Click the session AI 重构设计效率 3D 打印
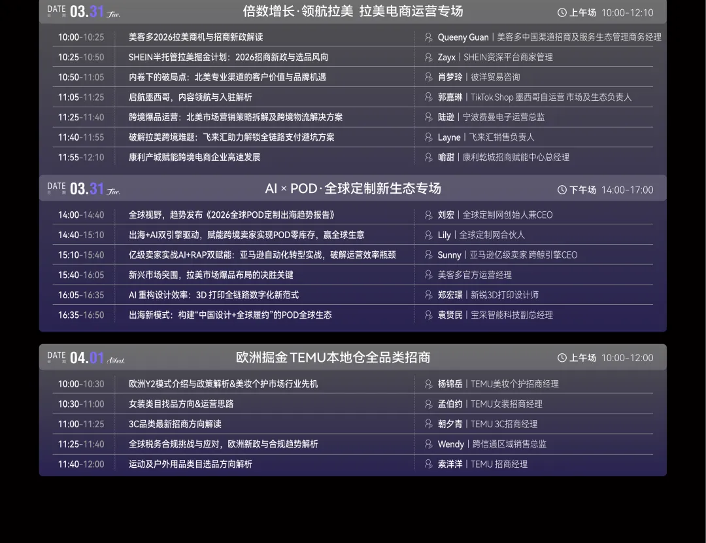 point(214,294)
